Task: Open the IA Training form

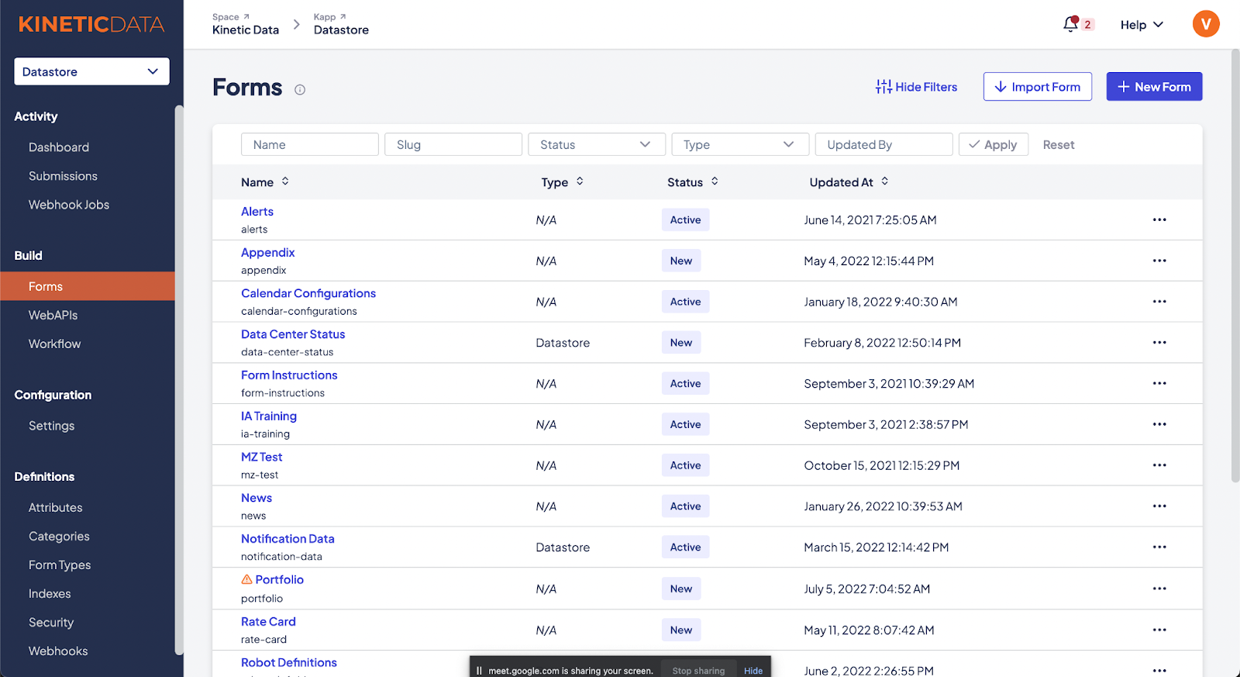Action: point(269,416)
